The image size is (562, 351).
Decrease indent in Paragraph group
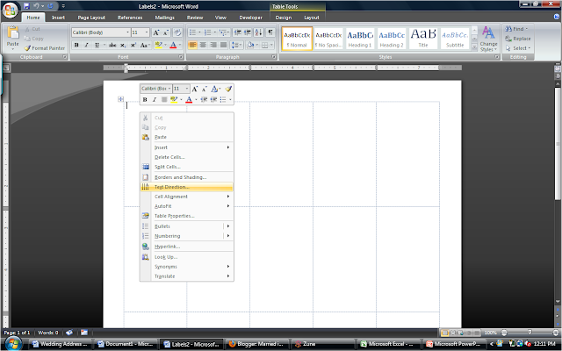click(x=238, y=32)
